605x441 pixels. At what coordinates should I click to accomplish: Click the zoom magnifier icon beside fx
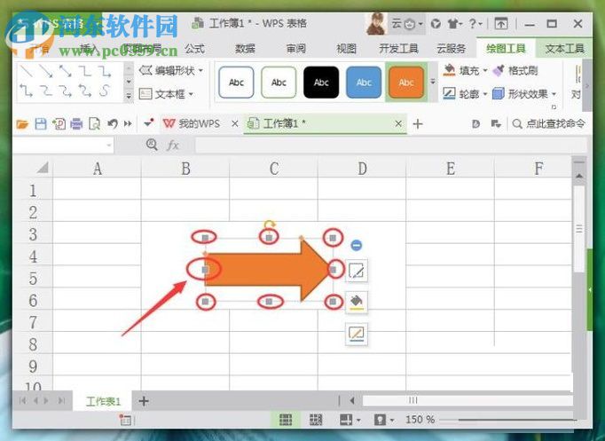[x=152, y=145]
